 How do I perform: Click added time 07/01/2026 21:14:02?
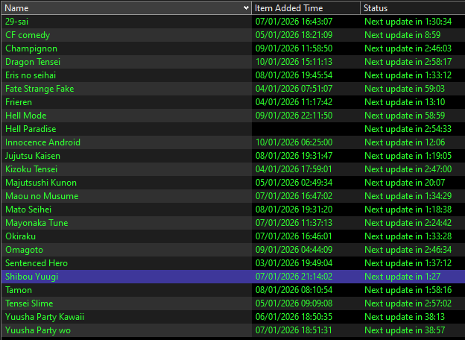[x=294, y=277]
